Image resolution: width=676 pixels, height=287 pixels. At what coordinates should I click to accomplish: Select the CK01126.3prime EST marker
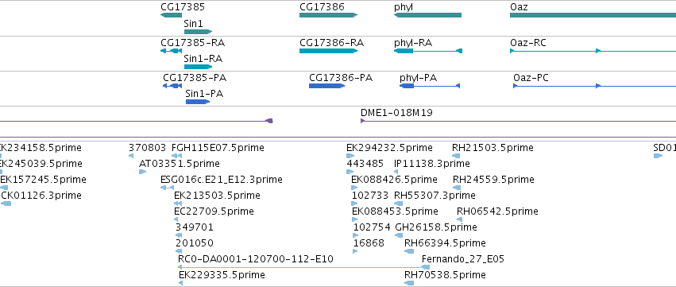click(6, 204)
